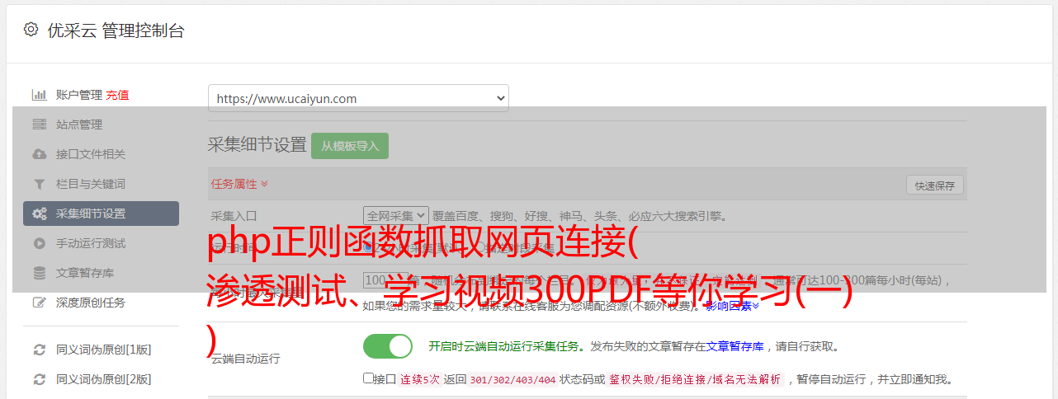The image size is (1058, 399).
Task: Click the database icon for 文章暂存库
Action: point(39,273)
